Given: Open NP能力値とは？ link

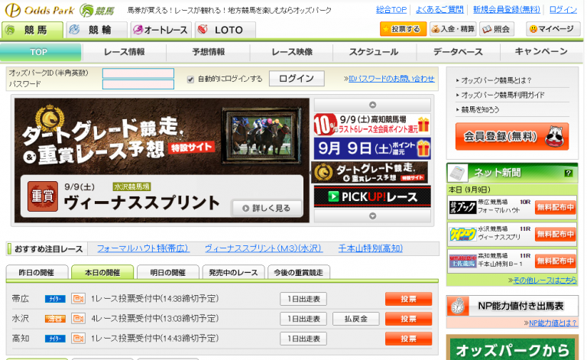Looking at the screenshot, I should (x=553, y=323).
